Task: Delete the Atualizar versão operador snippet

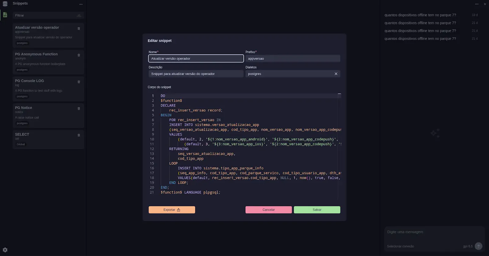Action: coord(79,28)
